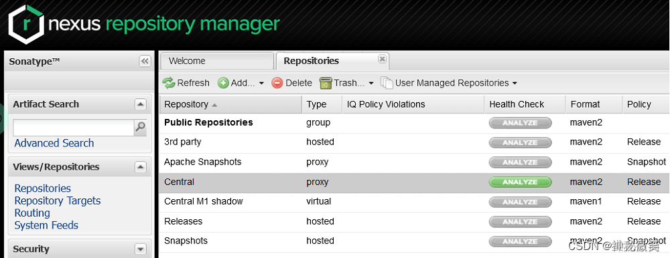Collapse the Views/Repositories section

pos(140,166)
